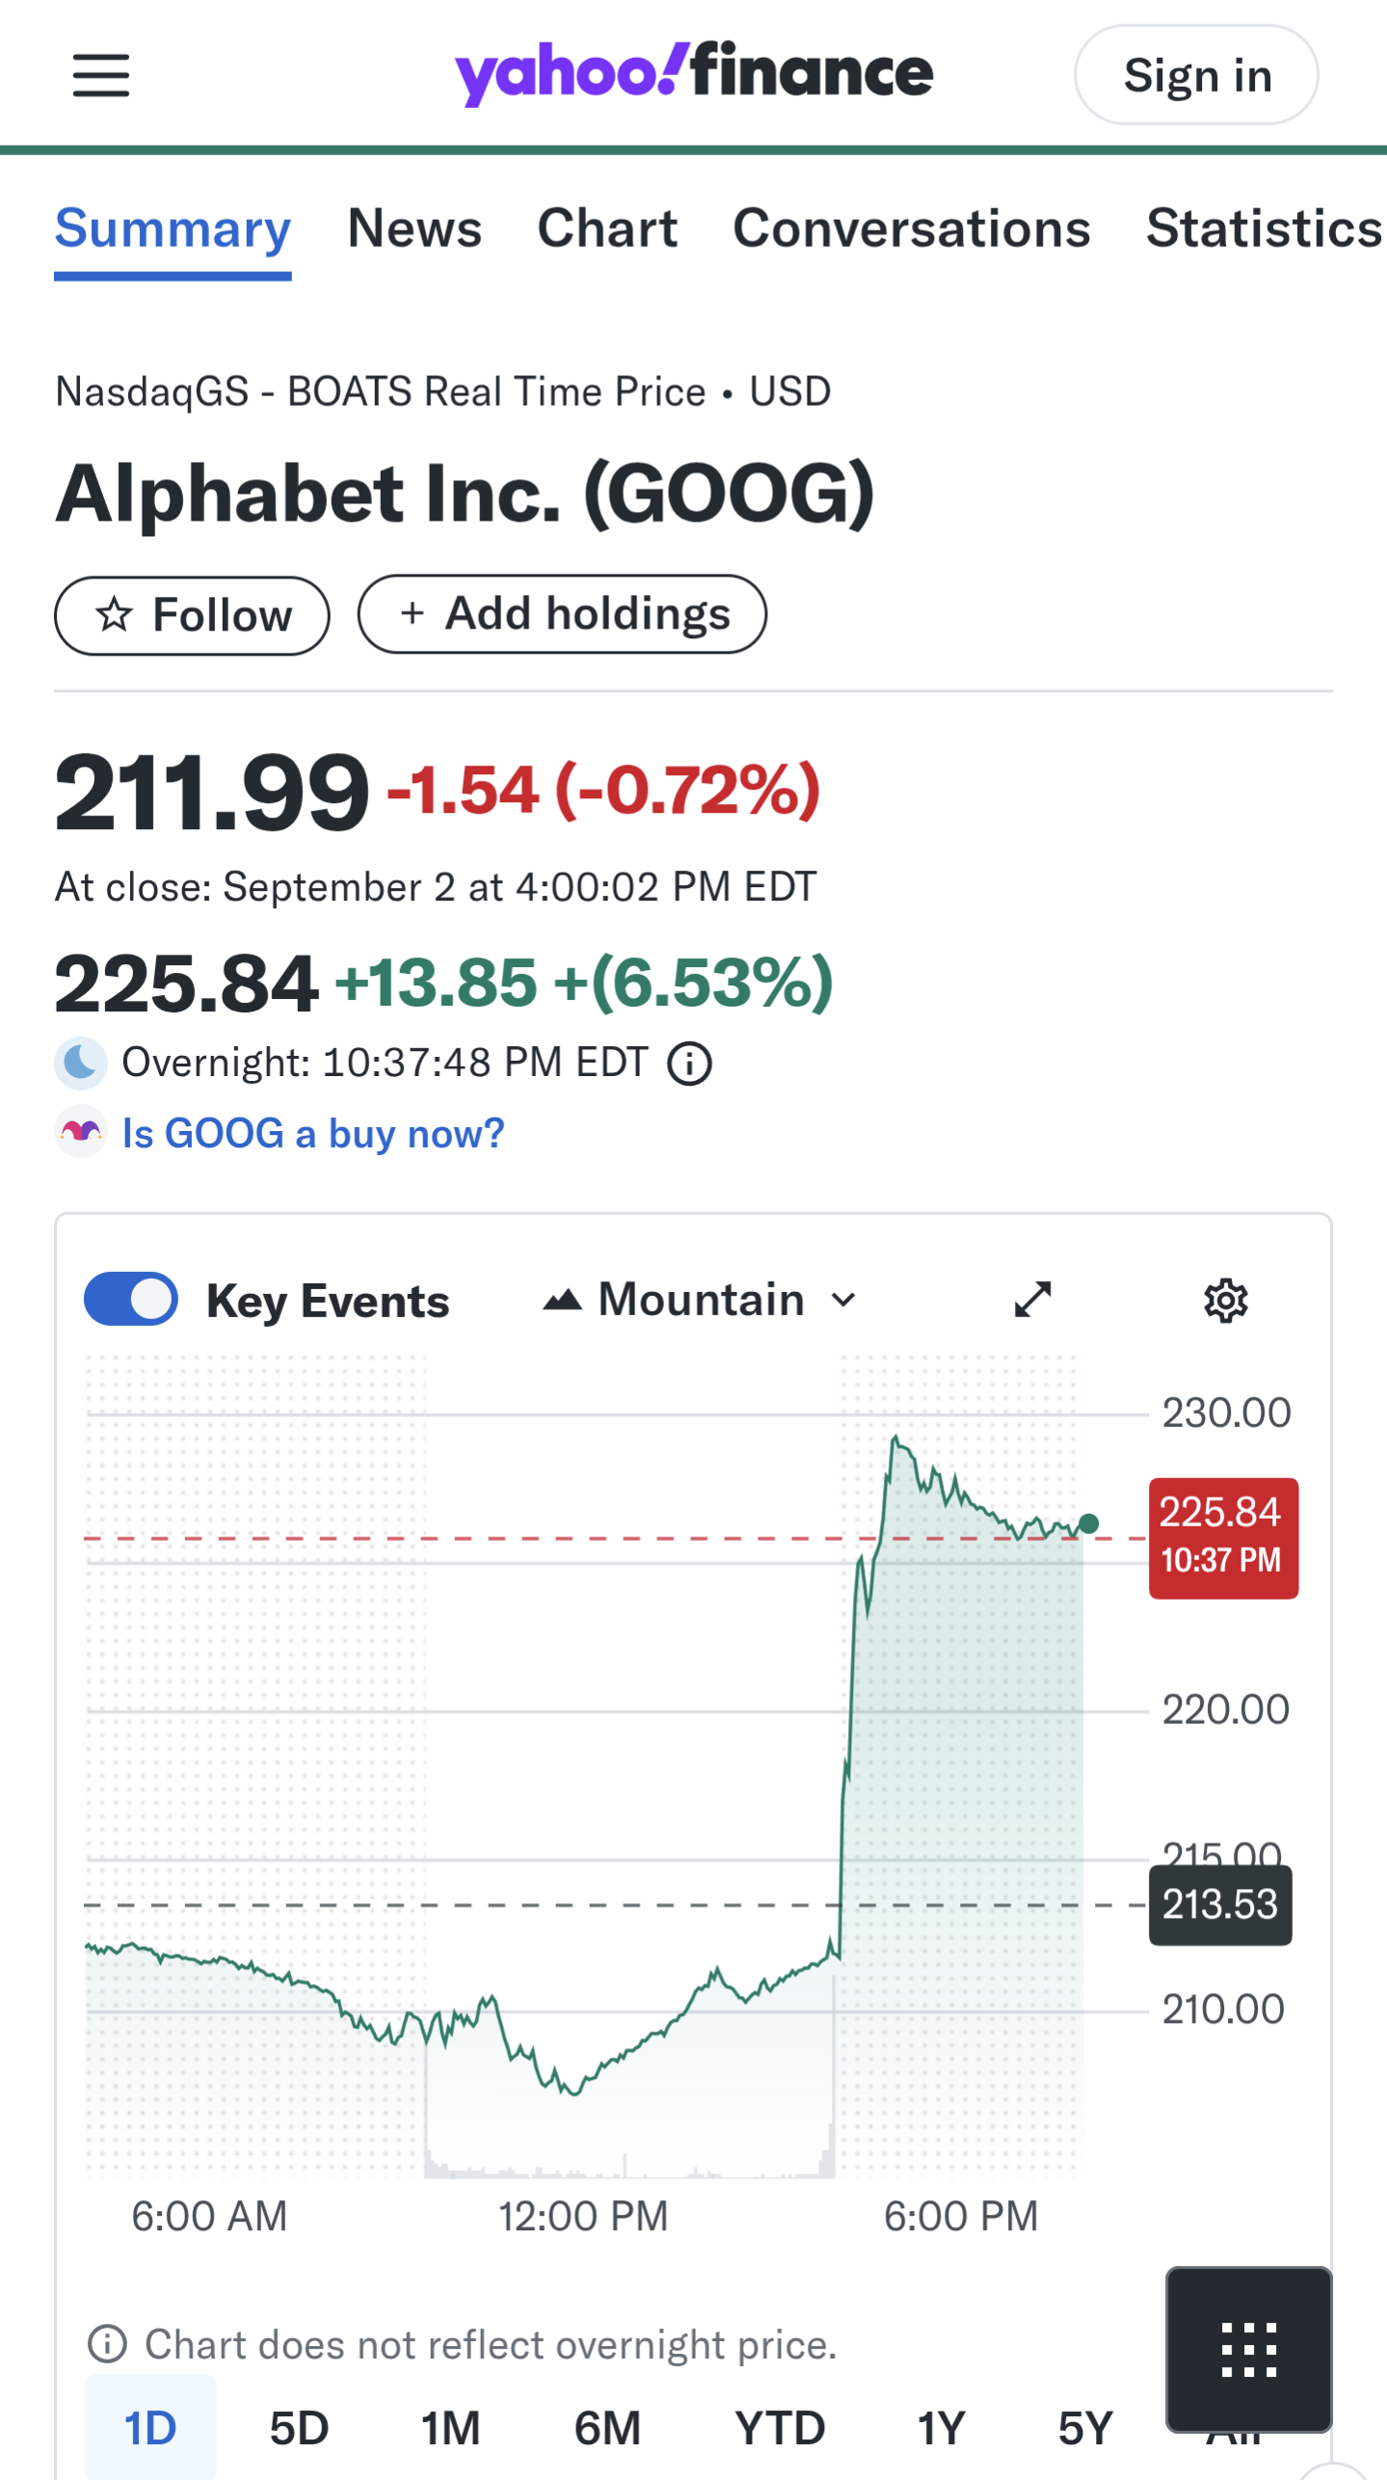Click the overnight price info icon
This screenshot has height=2480, width=1387.
tap(690, 1065)
